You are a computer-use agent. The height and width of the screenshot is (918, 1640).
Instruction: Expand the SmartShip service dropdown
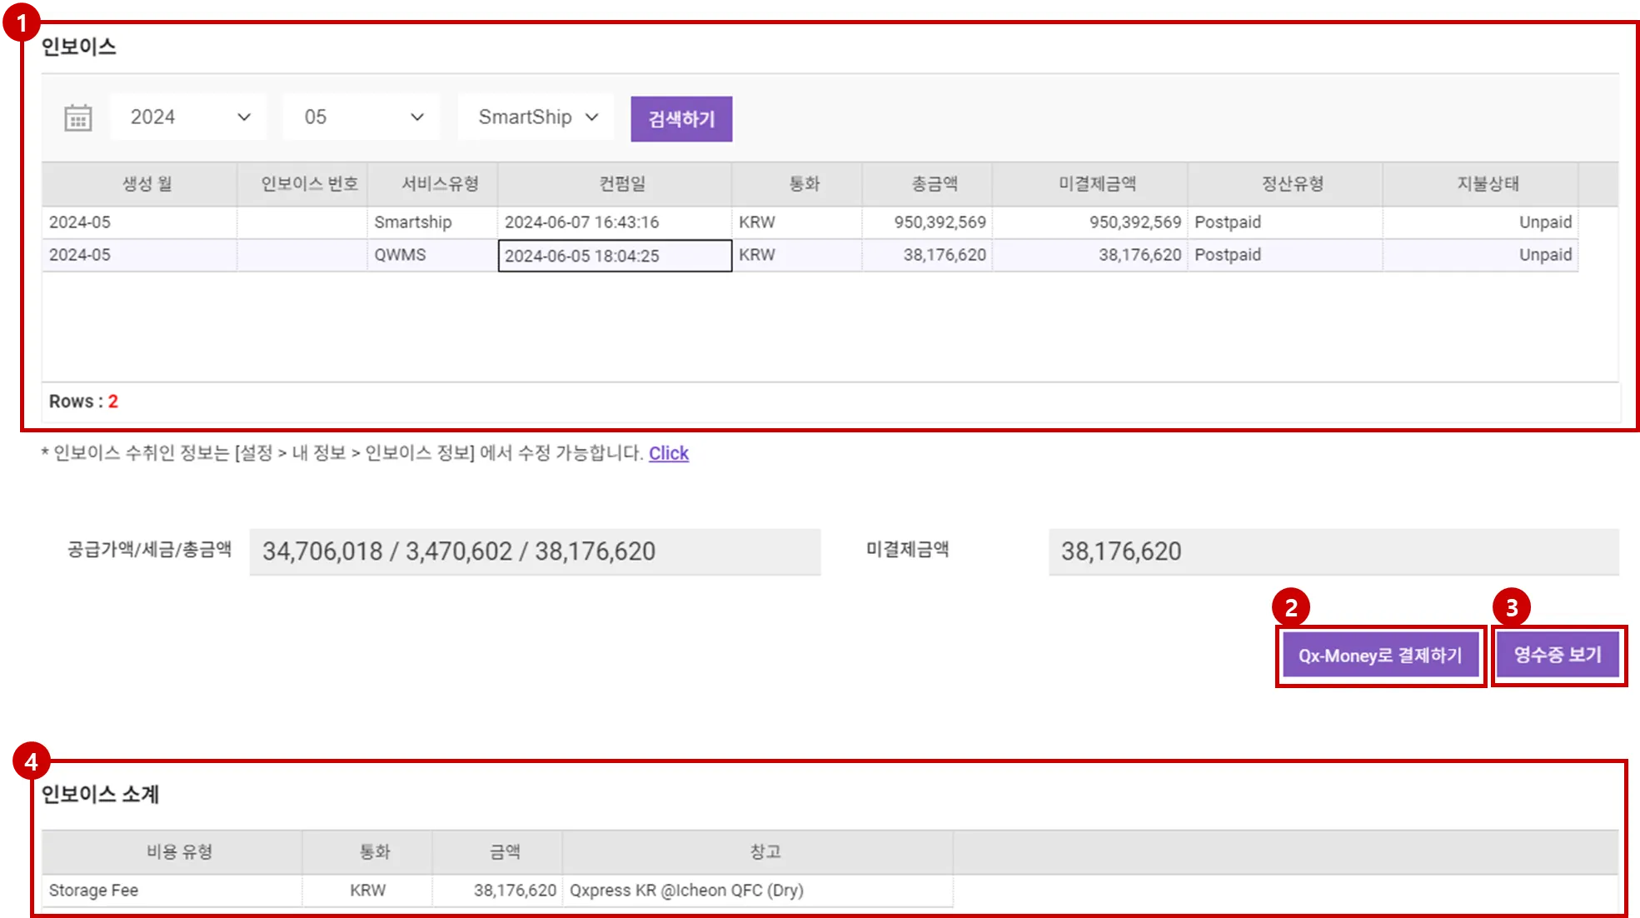tap(537, 117)
